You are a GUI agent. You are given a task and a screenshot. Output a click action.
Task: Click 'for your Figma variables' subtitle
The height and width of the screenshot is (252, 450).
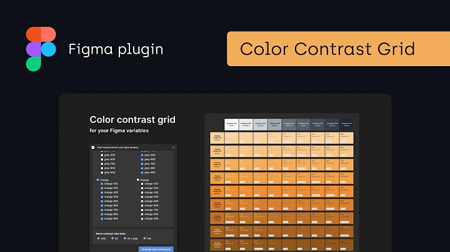(119, 130)
